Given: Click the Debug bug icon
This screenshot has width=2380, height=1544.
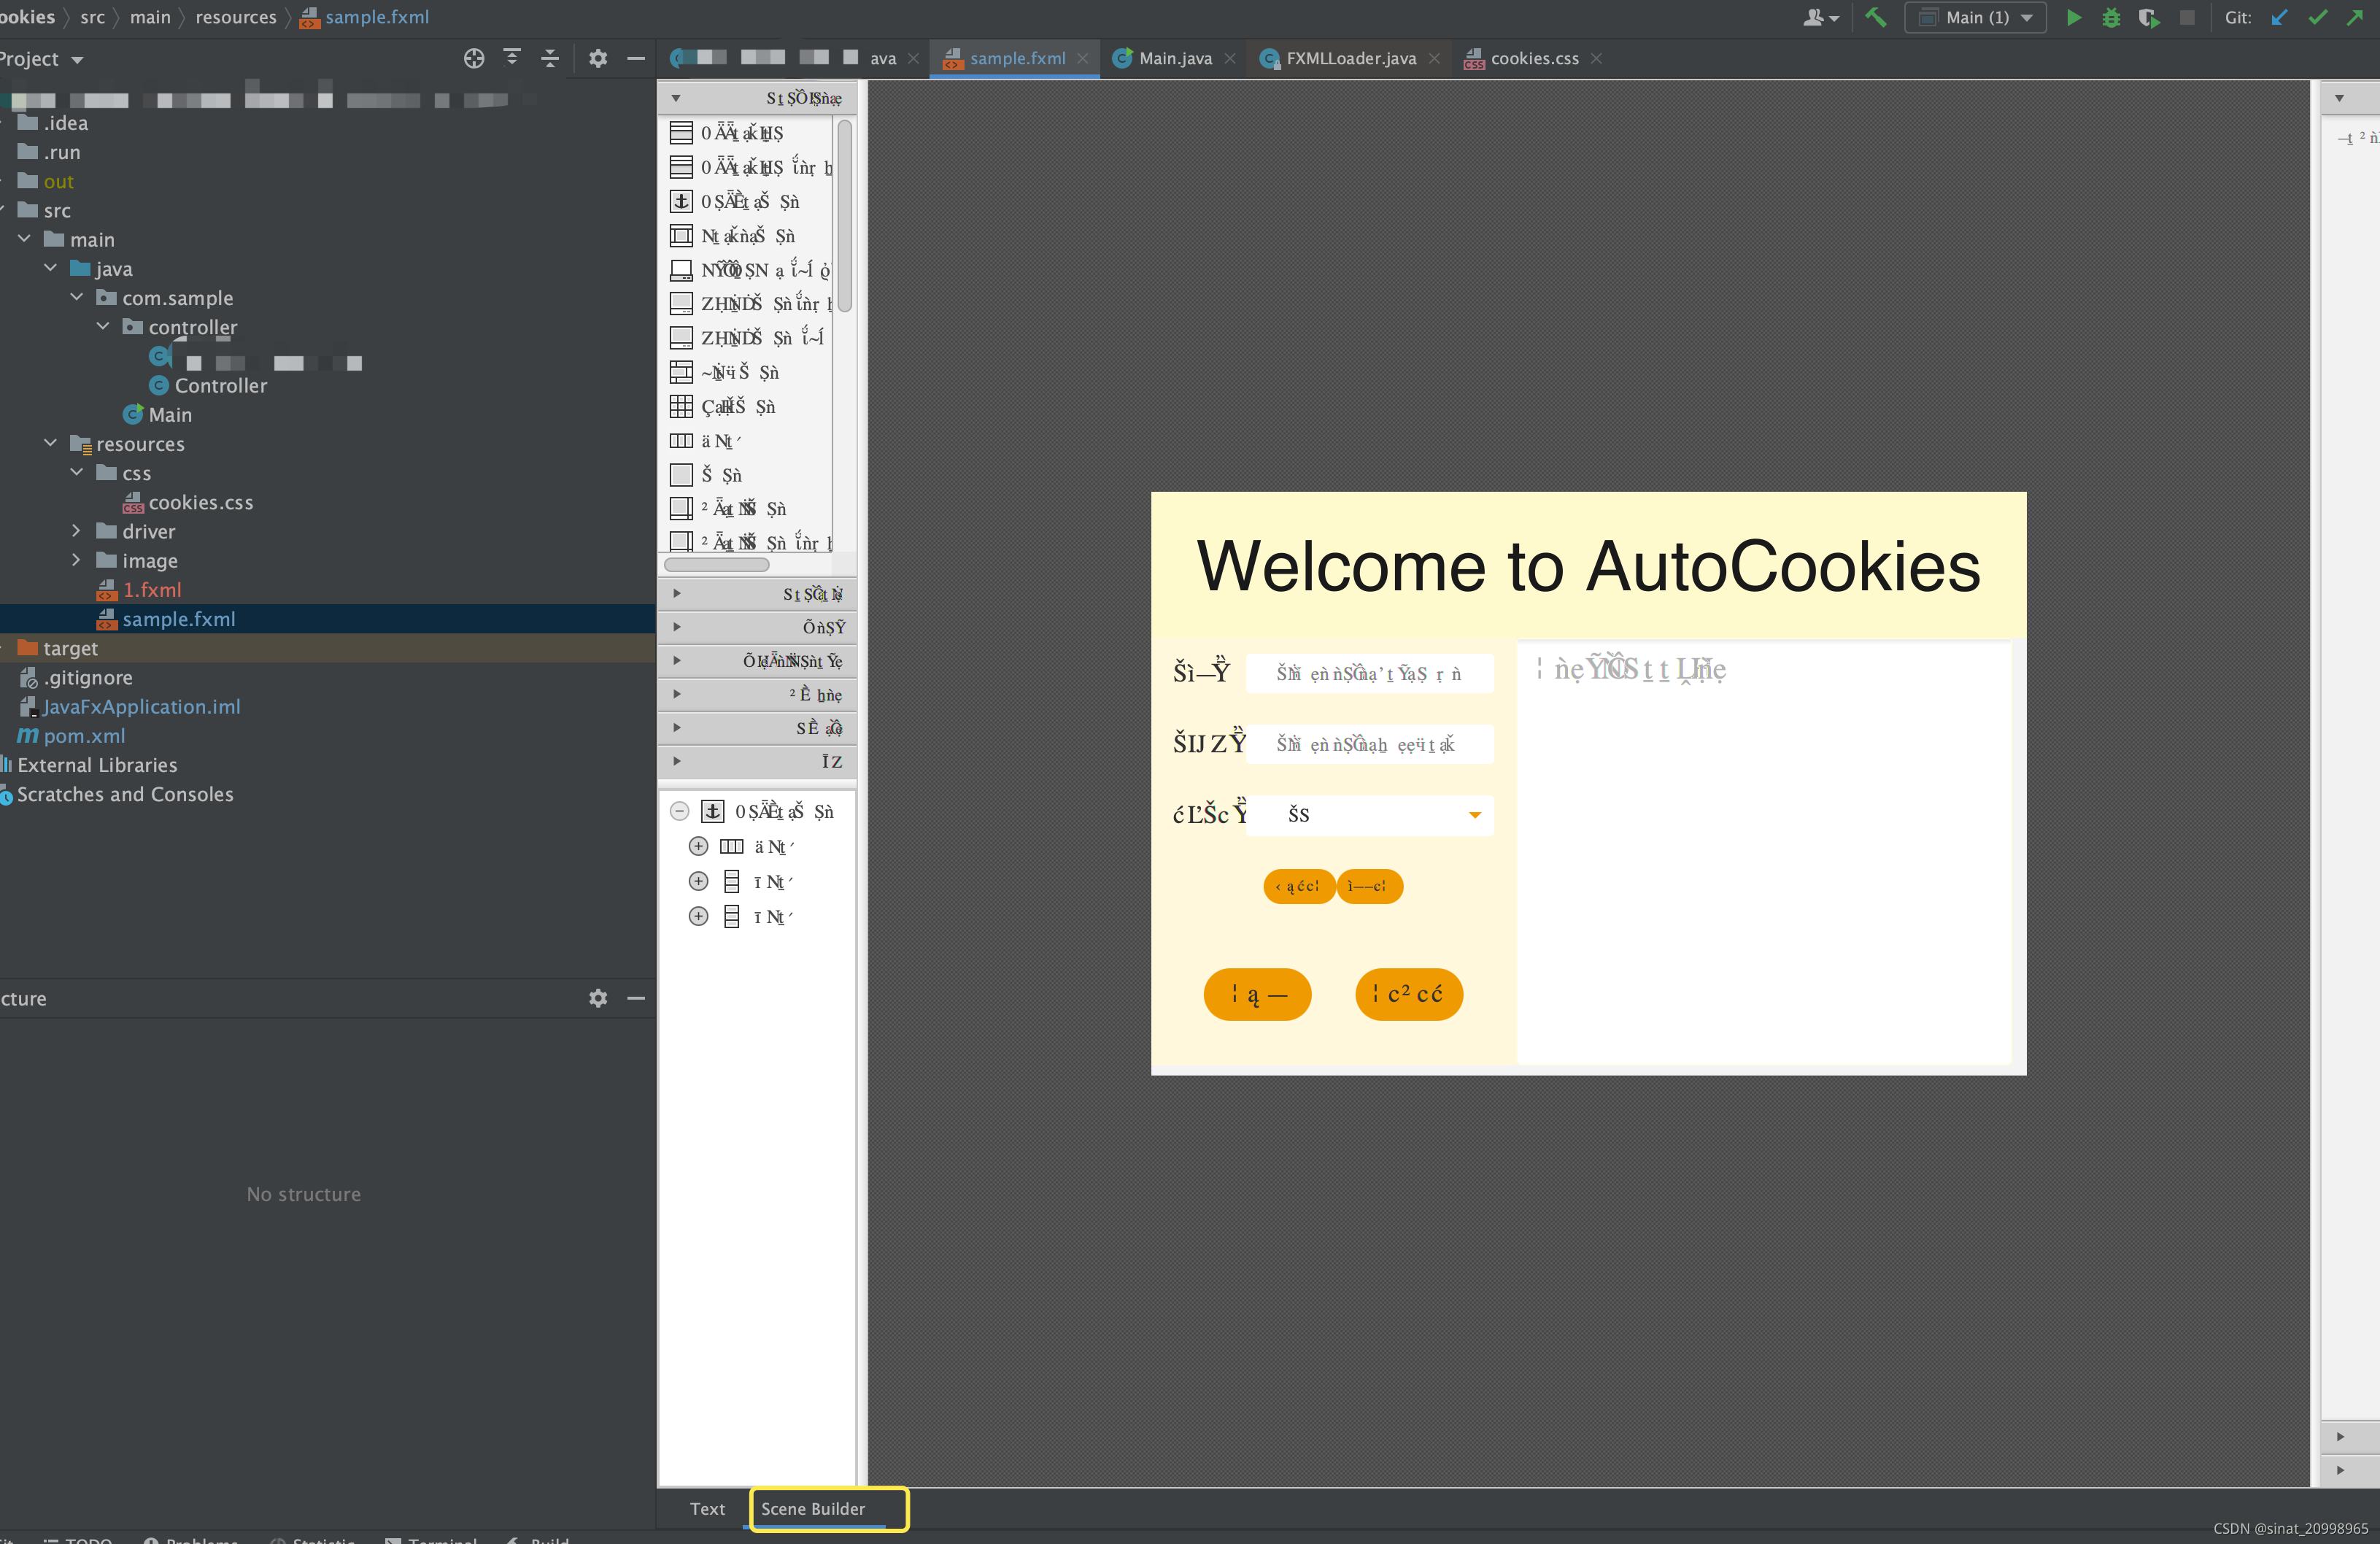Looking at the screenshot, I should (2110, 18).
